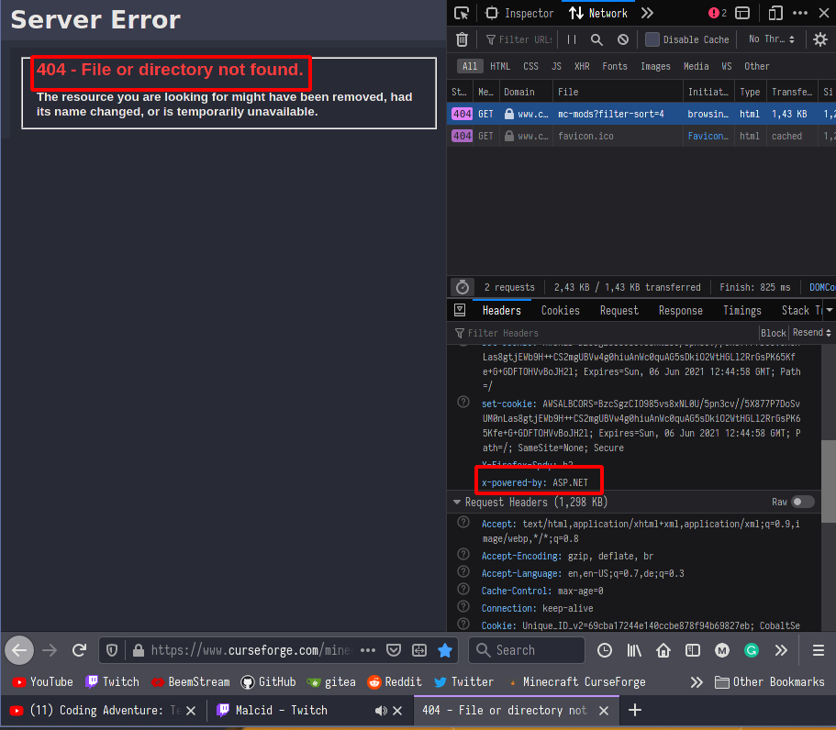Select the All requests filter
Viewport: 836px width, 730px height.
[x=470, y=66]
